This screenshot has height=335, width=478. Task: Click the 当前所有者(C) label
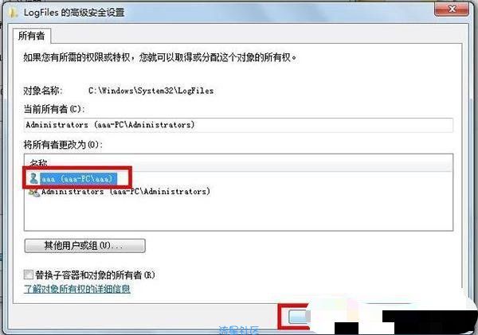point(54,109)
